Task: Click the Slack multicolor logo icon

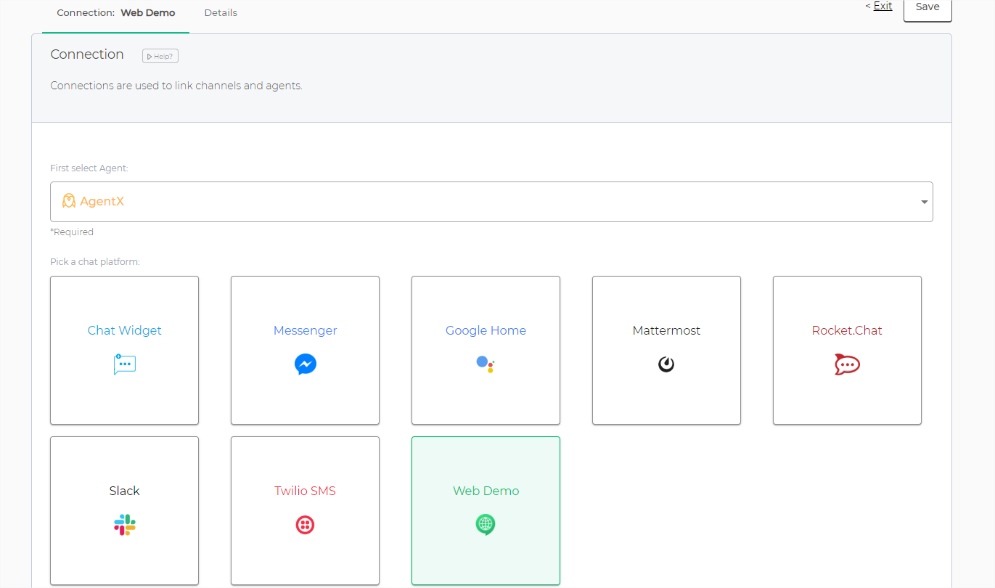Action: click(125, 525)
